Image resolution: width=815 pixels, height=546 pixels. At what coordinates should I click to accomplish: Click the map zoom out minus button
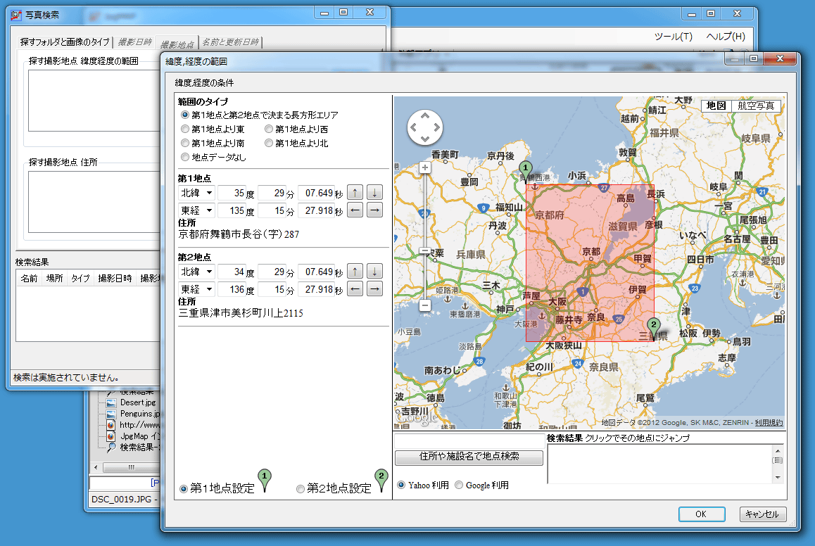coord(424,305)
